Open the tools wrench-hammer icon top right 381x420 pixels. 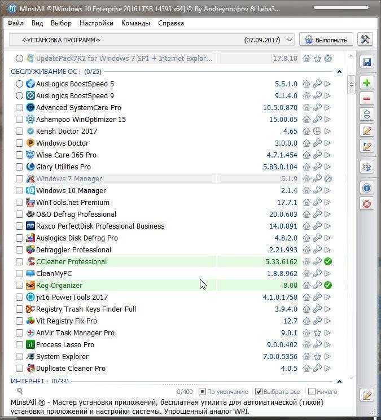pos(365,40)
